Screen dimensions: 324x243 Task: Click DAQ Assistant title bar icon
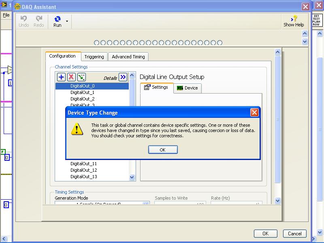(x=17, y=6)
